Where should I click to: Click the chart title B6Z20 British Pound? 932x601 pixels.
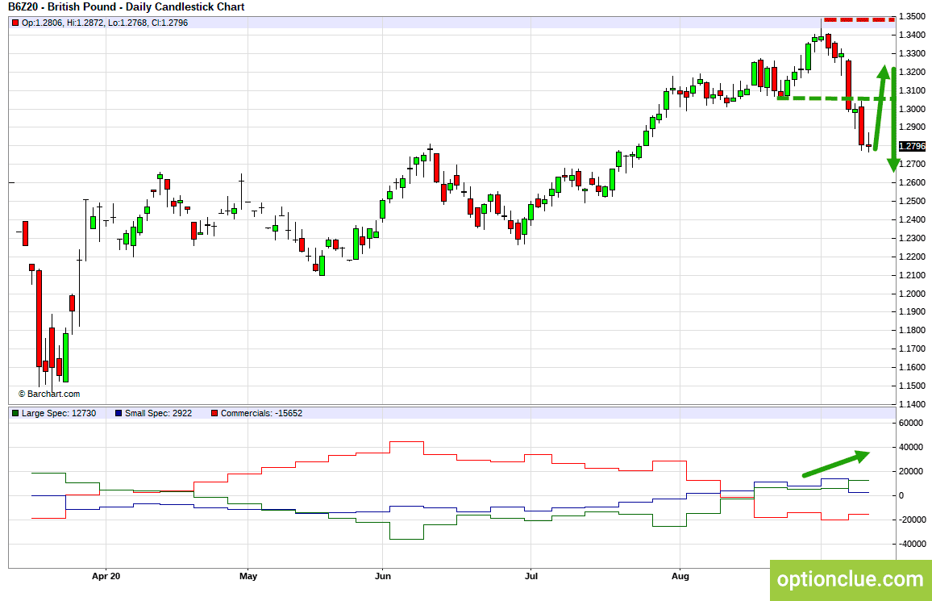(127, 7)
